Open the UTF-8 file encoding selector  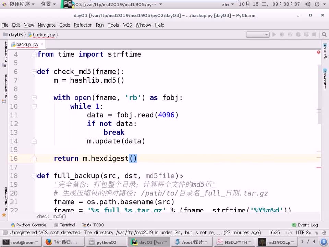coord(303,233)
